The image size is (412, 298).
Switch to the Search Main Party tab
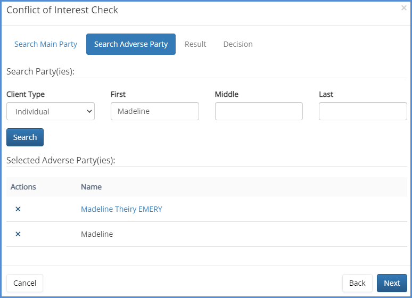pyautogui.click(x=46, y=44)
